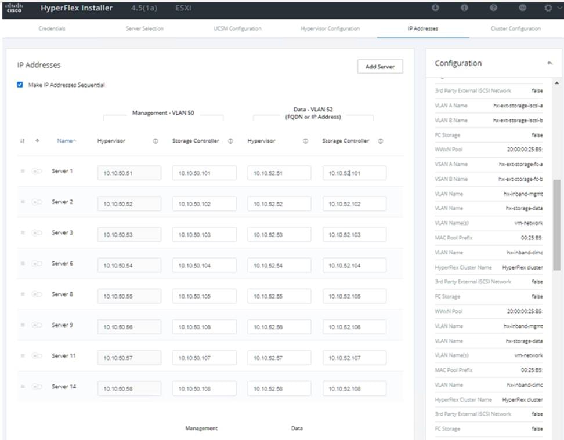The height and width of the screenshot is (440, 564).
Task: Click the 'Management - VLAN 50' group heading
Action: (163, 113)
